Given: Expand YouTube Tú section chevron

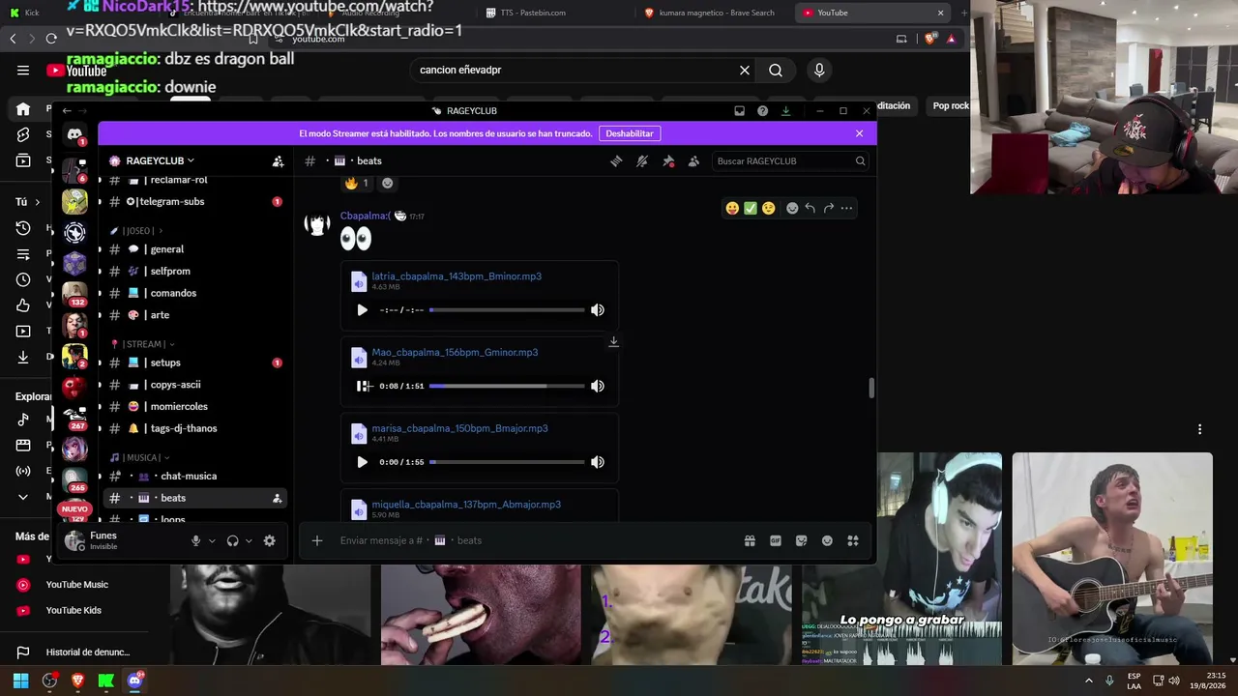Looking at the screenshot, I should 37,202.
